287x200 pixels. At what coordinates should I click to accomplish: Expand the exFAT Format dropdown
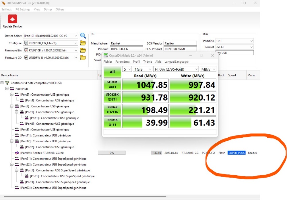(x=251, y=47)
